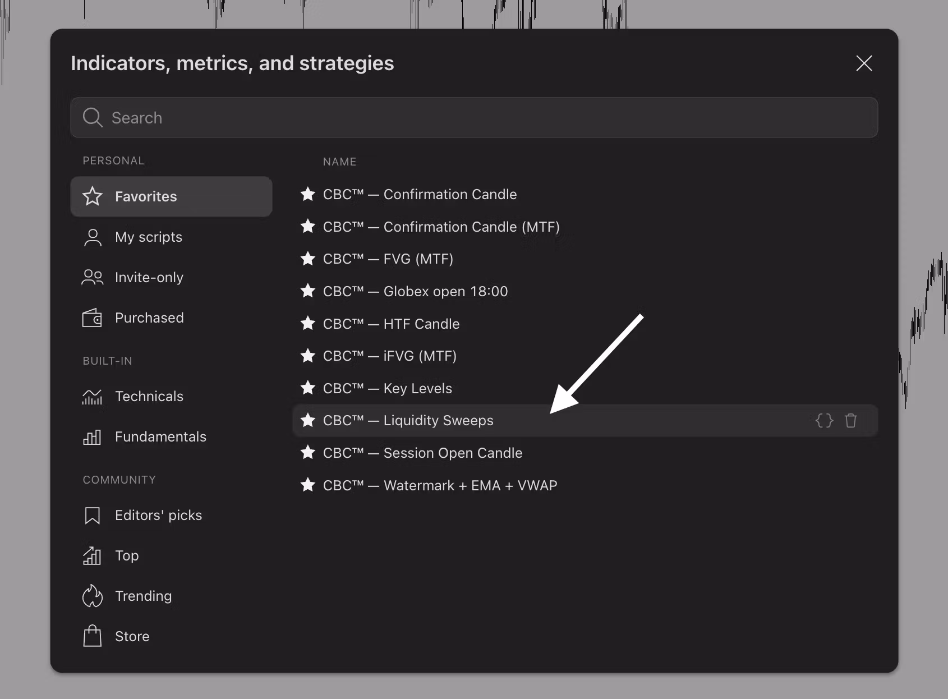Go to the Store section
The height and width of the screenshot is (699, 948).
pos(132,637)
